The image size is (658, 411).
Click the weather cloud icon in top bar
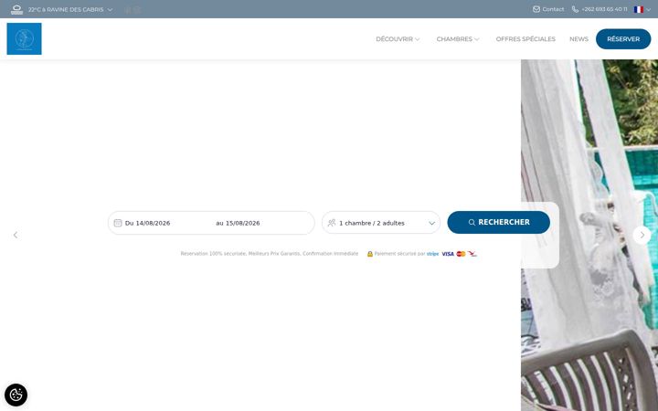click(16, 9)
